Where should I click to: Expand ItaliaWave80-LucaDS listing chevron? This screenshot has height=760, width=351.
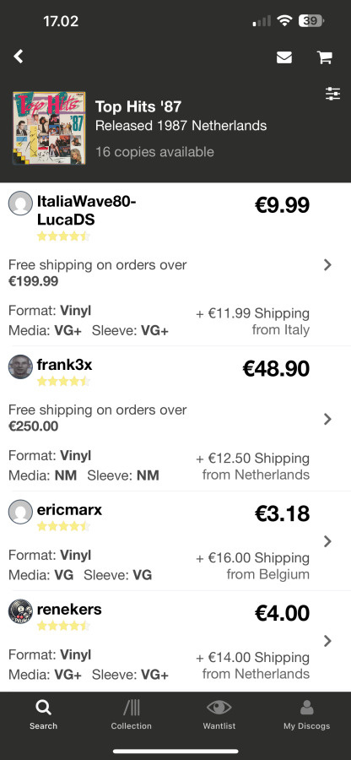click(x=327, y=264)
